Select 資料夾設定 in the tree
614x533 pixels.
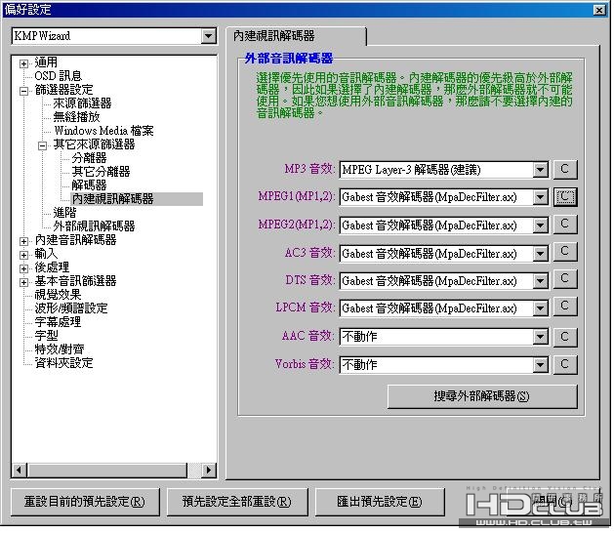[63, 363]
